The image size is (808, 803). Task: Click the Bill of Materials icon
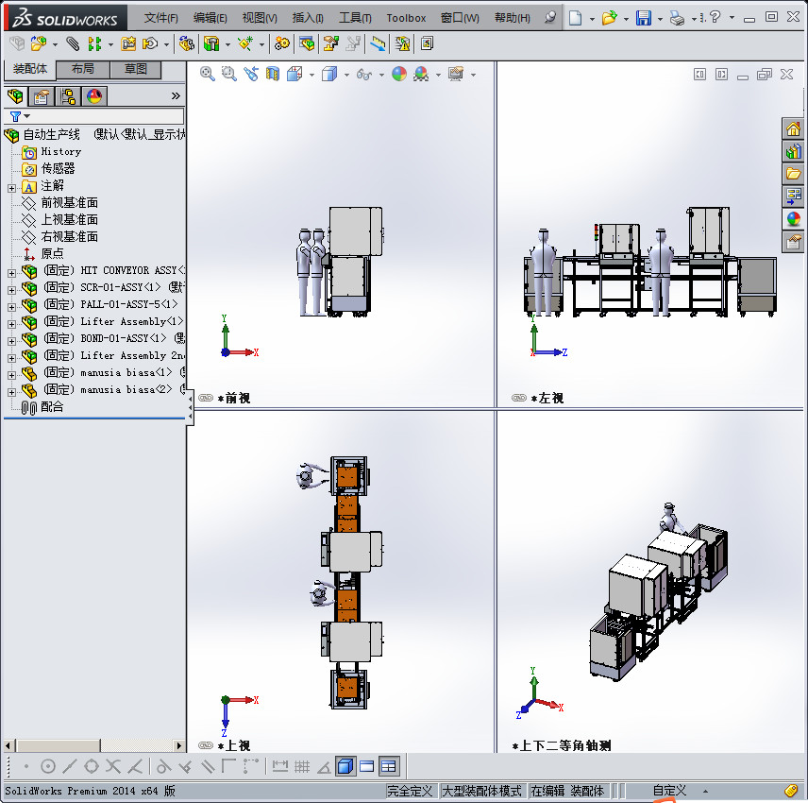[307, 43]
